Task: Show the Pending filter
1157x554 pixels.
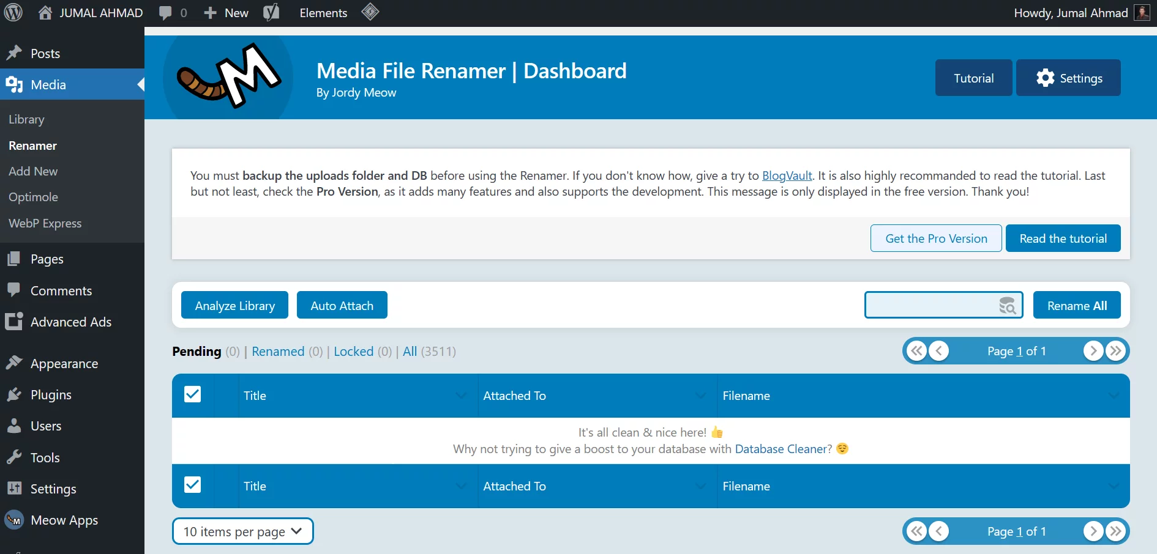Action: click(x=197, y=351)
